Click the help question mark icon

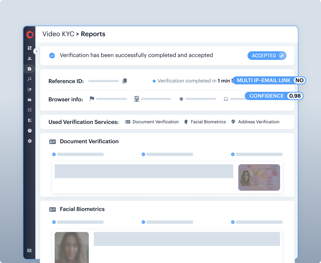tap(29, 131)
